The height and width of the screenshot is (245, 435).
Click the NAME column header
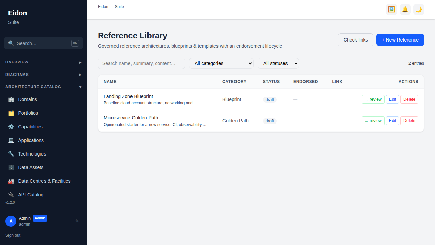pyautogui.click(x=110, y=82)
